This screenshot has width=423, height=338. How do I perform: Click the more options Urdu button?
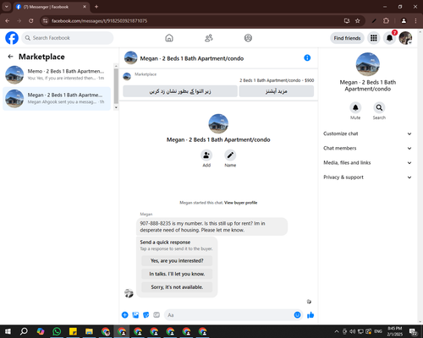277,91
